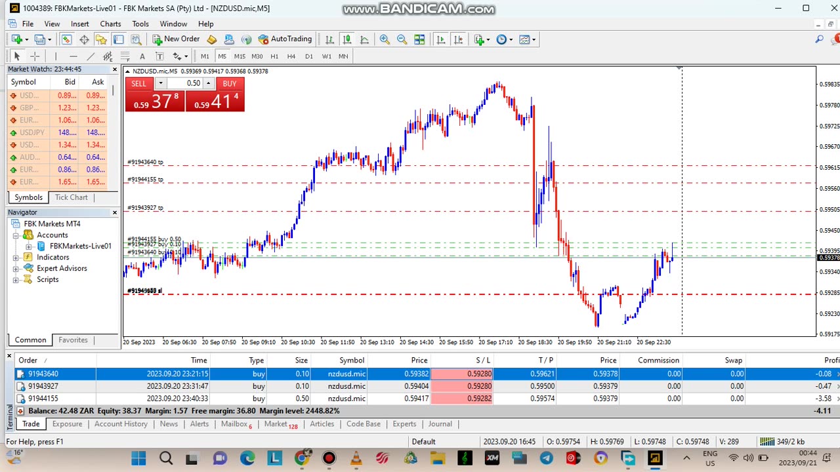
Task: Click Windows Start button on taskbar
Action: pyautogui.click(x=138, y=458)
